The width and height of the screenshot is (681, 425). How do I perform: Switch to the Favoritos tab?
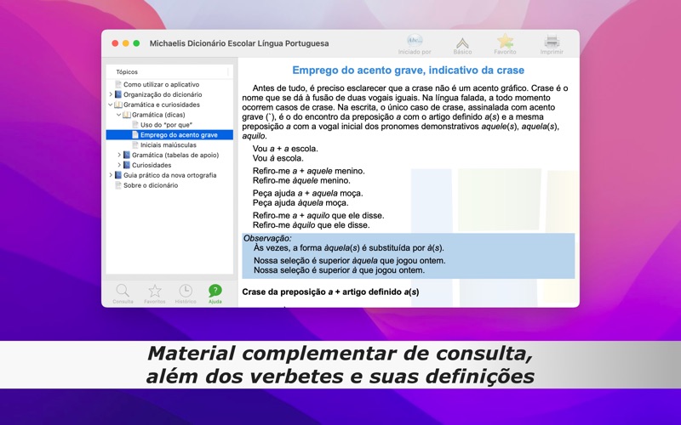155,293
